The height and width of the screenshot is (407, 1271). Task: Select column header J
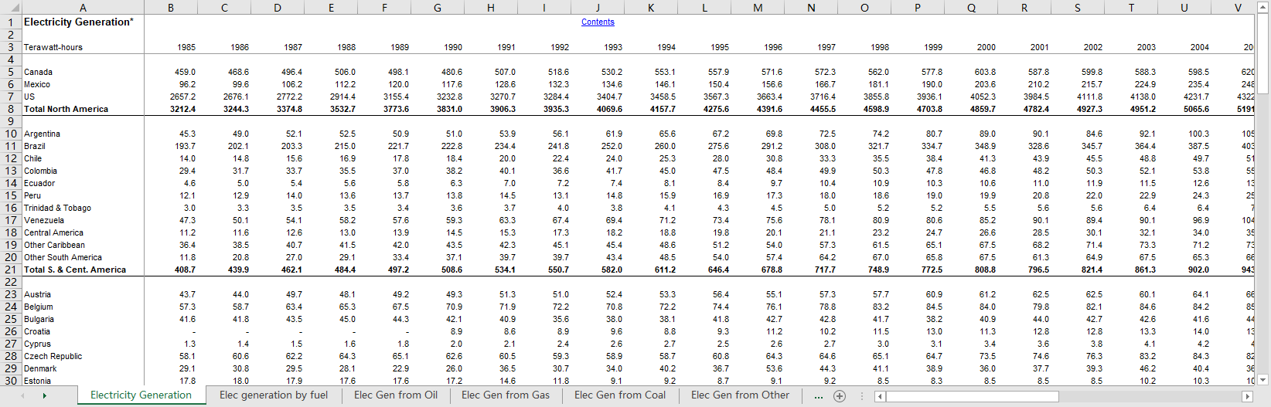pos(598,8)
